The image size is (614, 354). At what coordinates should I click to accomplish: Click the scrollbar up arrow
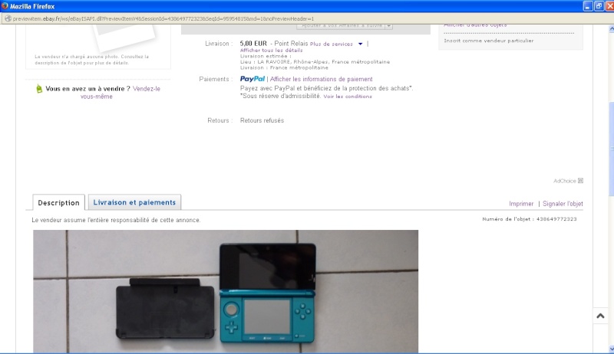click(611, 28)
